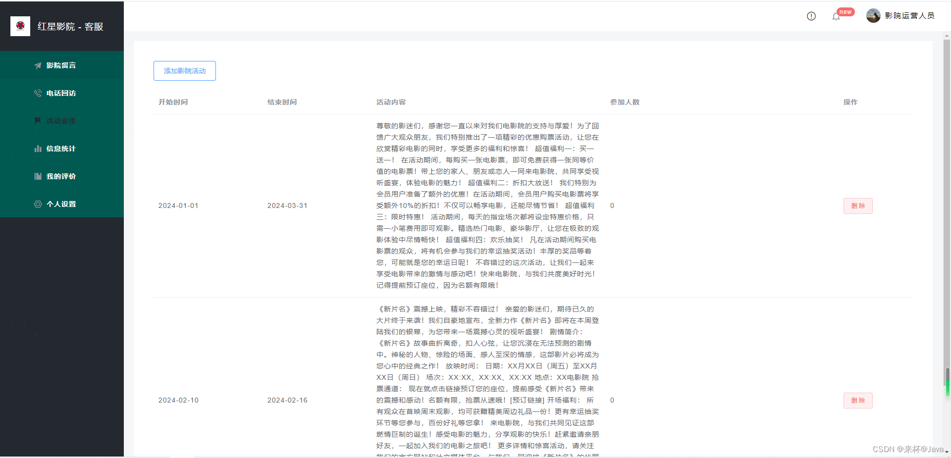Viewport: 951px width, 458px height.
Task: Click the 结束时间 column header
Action: tap(282, 102)
